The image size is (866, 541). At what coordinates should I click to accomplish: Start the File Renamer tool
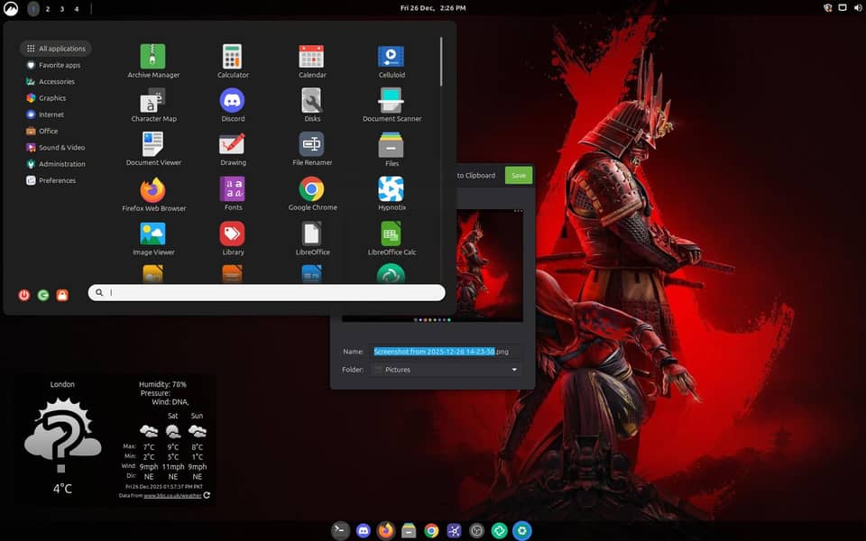(x=312, y=145)
